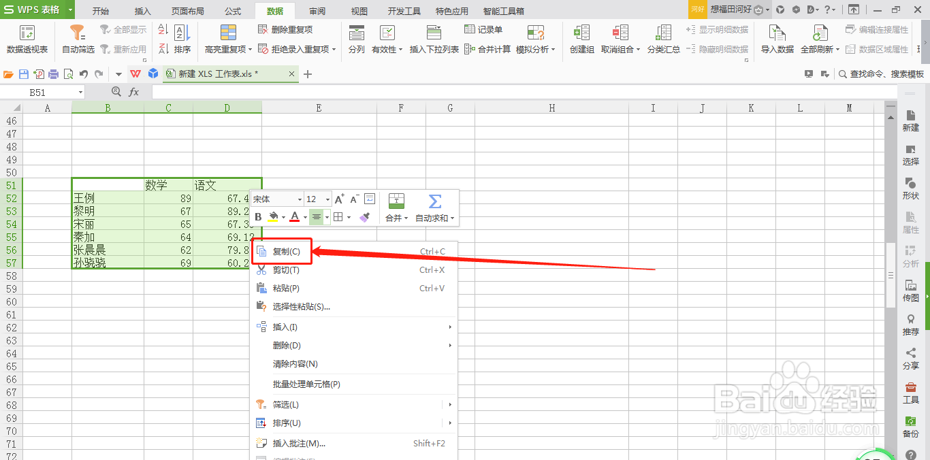The width and height of the screenshot is (930, 460).
Task: Decrease font size in mini toolbar
Action: [354, 199]
